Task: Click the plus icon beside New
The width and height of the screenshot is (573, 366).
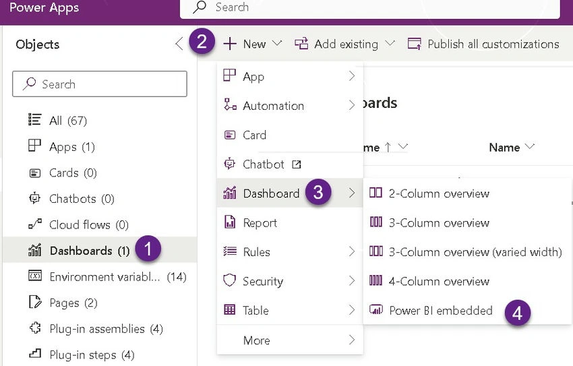Action: [230, 43]
